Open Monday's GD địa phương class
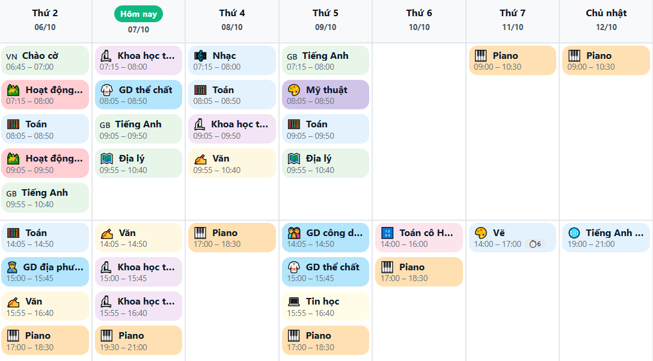Image resolution: width=653 pixels, height=361 pixels. tap(45, 272)
